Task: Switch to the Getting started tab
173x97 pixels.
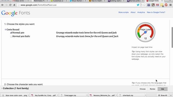Action: (x=116, y=1)
